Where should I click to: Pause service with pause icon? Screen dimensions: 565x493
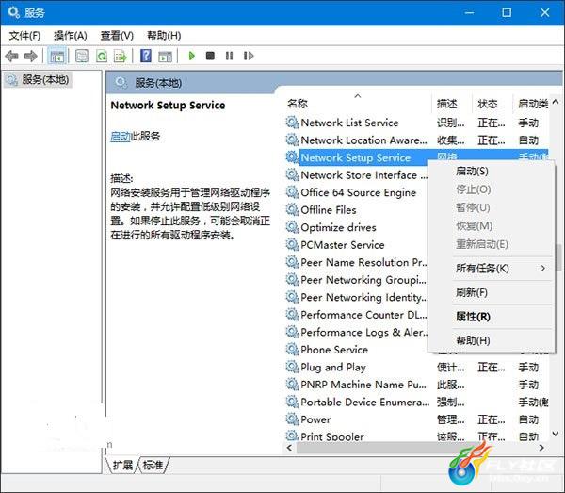229,56
